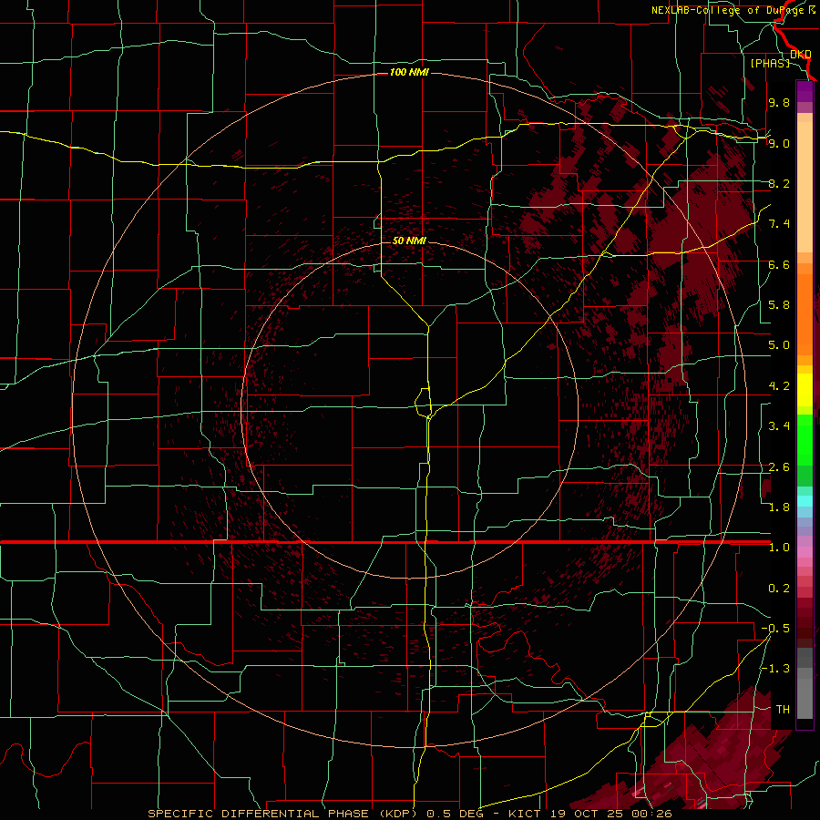This screenshot has height=820, width=820.
Task: Click the 0.5 DEG elevation text in the footer
Action: (x=455, y=814)
